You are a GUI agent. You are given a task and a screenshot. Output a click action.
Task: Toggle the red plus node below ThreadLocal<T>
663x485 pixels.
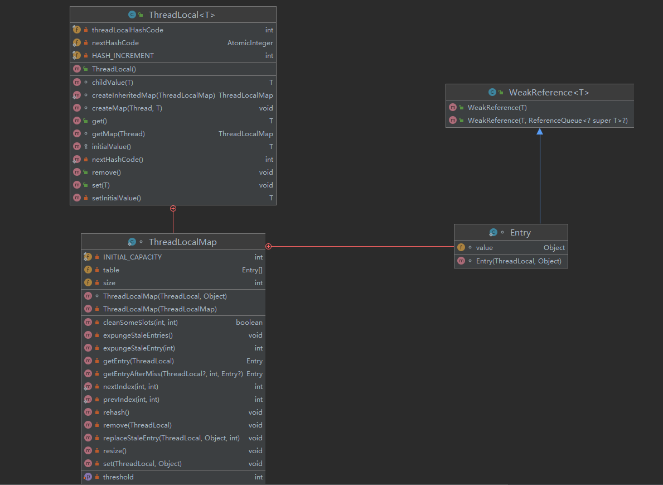coord(173,208)
